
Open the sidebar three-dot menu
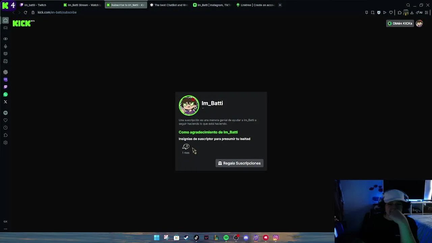pos(5,229)
